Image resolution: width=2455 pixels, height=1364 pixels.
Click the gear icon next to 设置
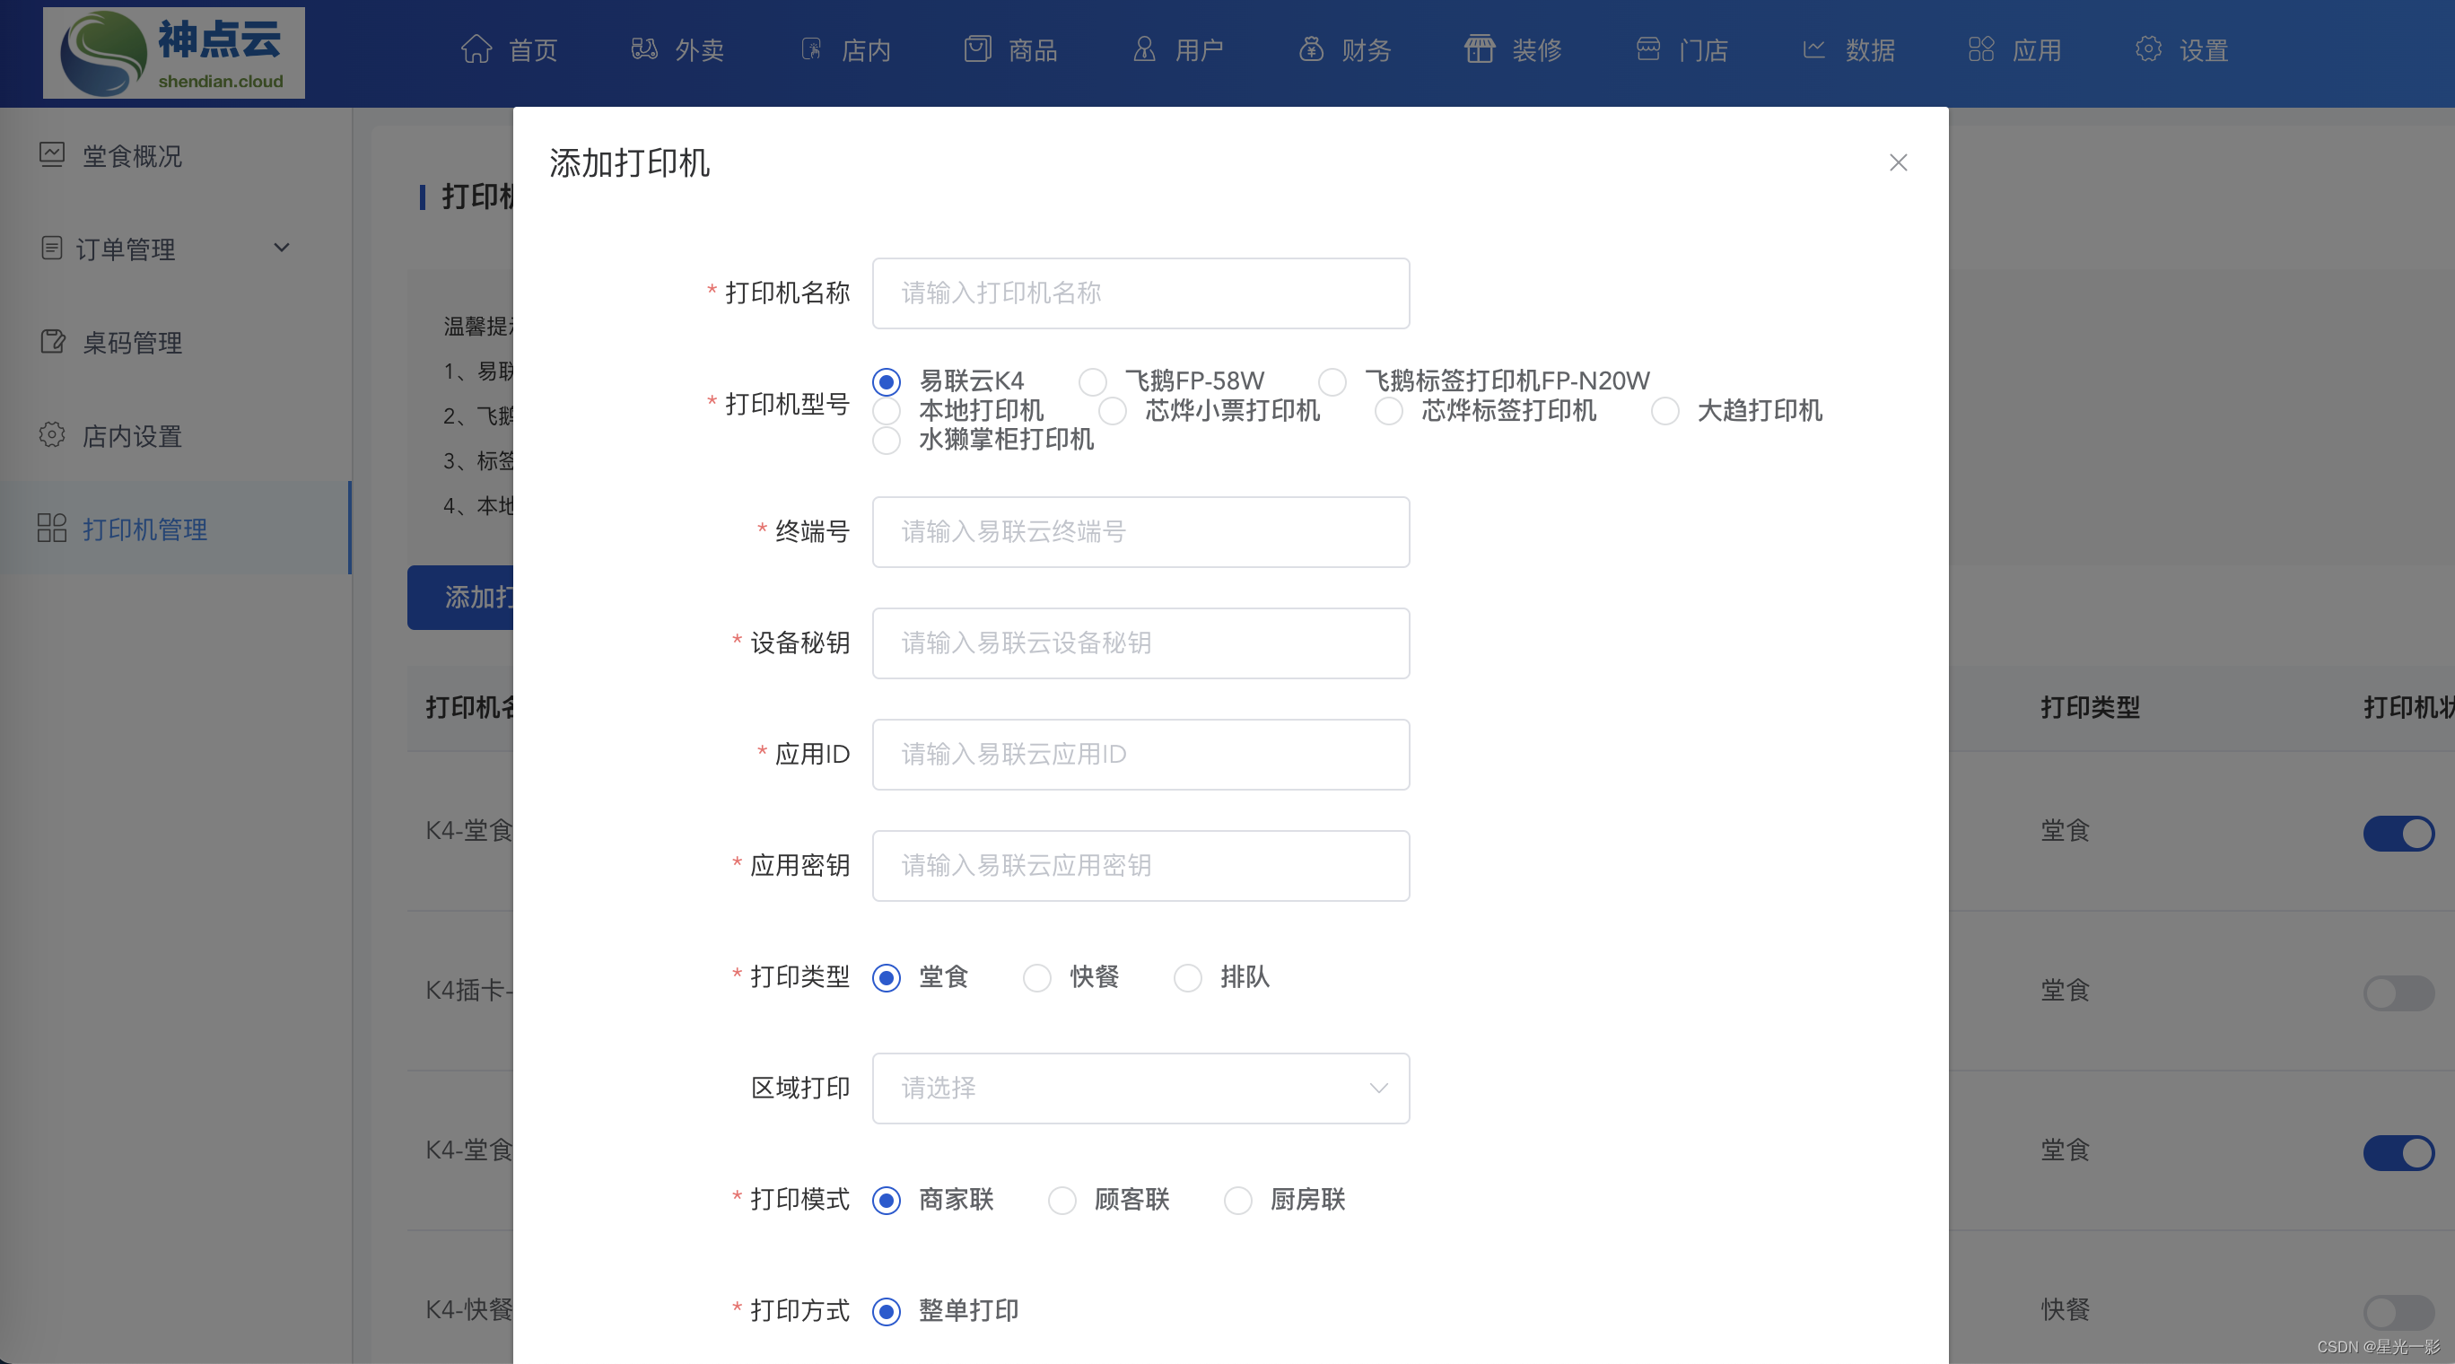(2148, 48)
